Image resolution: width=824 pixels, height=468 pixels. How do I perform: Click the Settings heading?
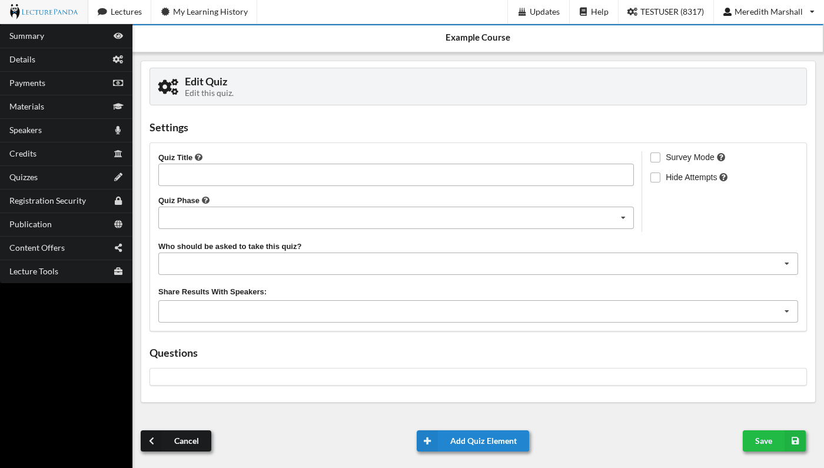[x=169, y=128]
